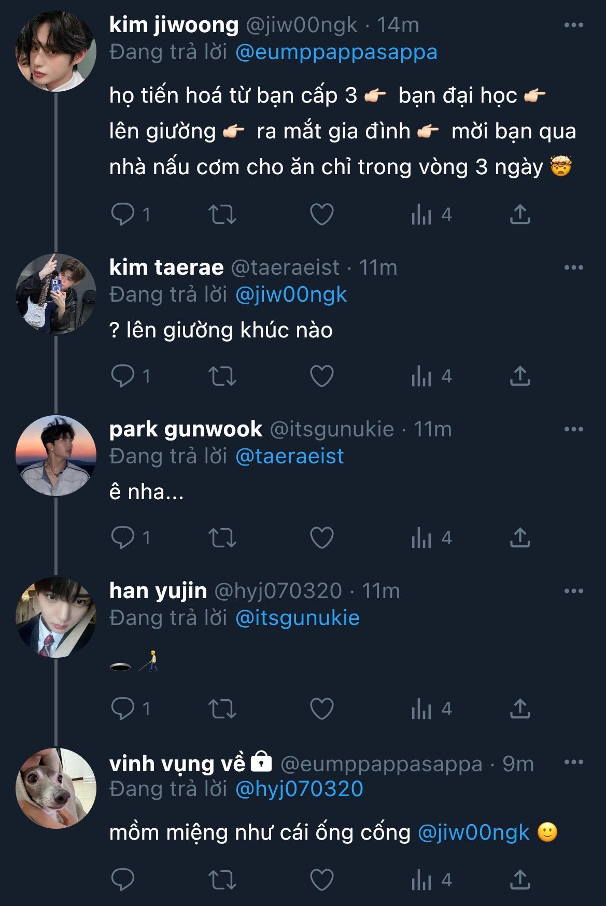Image resolution: width=606 pixels, height=906 pixels.
Task: Open kim taerae's profile picture
Action: coord(56,294)
